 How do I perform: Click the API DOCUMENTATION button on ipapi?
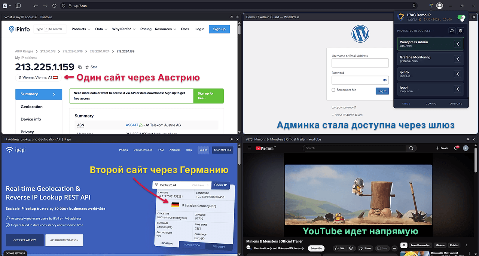click(x=64, y=240)
